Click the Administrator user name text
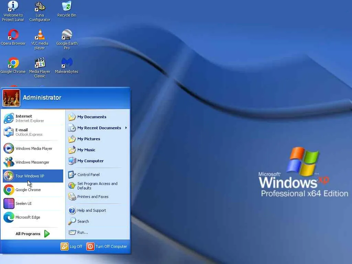The height and width of the screenshot is (264, 352). 42,98
